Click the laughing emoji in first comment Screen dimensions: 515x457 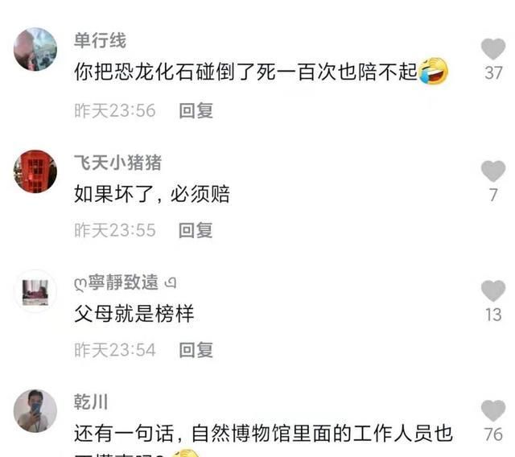(435, 72)
